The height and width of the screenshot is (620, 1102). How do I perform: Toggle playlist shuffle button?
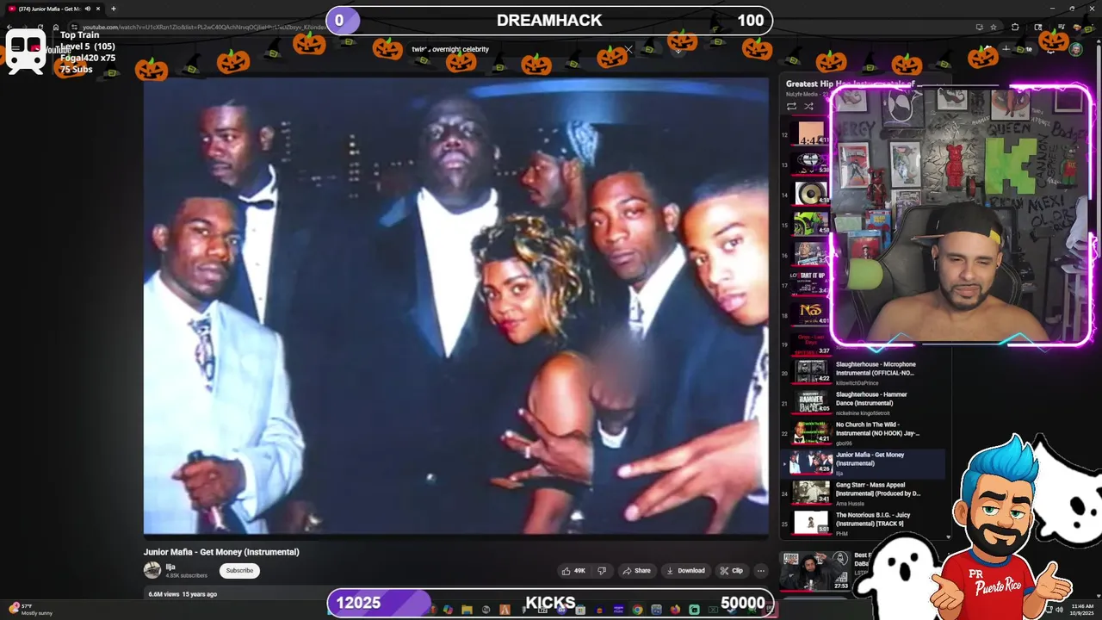click(808, 106)
